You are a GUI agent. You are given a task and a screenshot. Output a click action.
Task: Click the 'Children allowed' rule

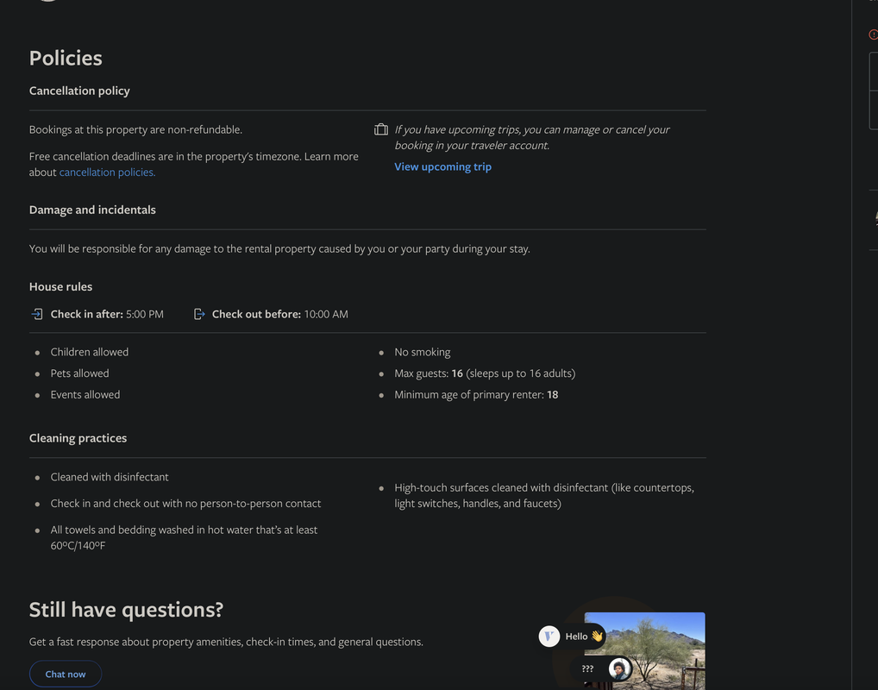tap(90, 352)
